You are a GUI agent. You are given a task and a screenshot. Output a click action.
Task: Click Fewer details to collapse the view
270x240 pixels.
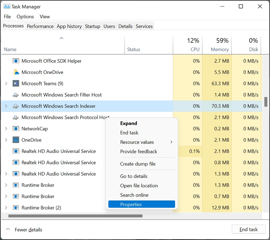(24, 230)
